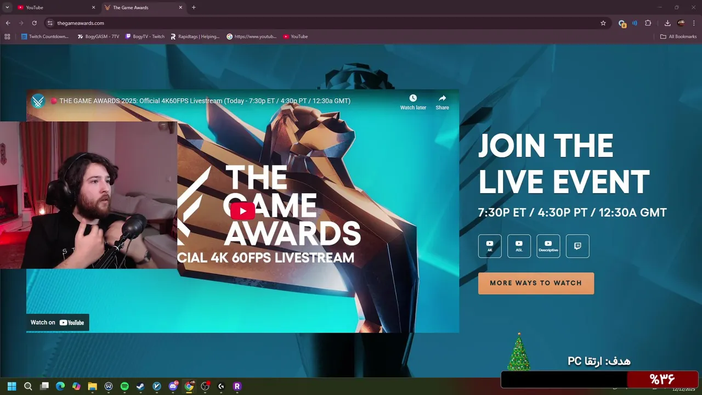The width and height of the screenshot is (702, 395).
Task: Launch Microsoft Edge from the taskbar
Action: pyautogui.click(x=60, y=386)
